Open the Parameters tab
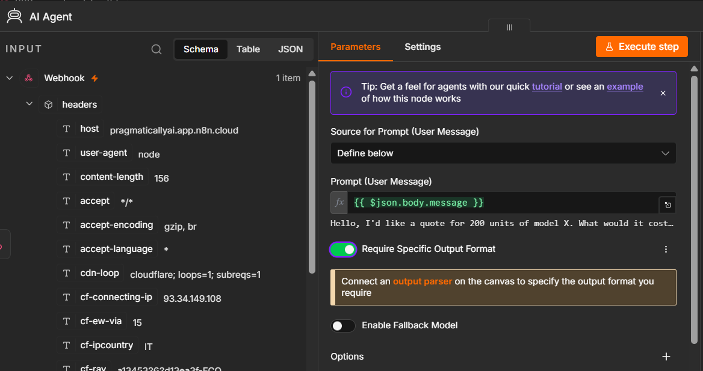703x371 pixels. pos(356,46)
